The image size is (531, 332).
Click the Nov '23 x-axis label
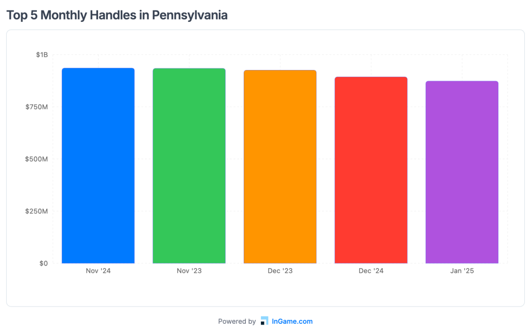(189, 271)
